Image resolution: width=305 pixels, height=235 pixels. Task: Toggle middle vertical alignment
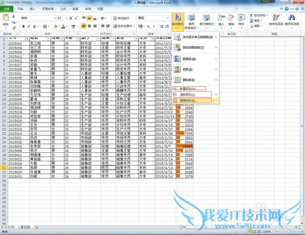pos(89,18)
